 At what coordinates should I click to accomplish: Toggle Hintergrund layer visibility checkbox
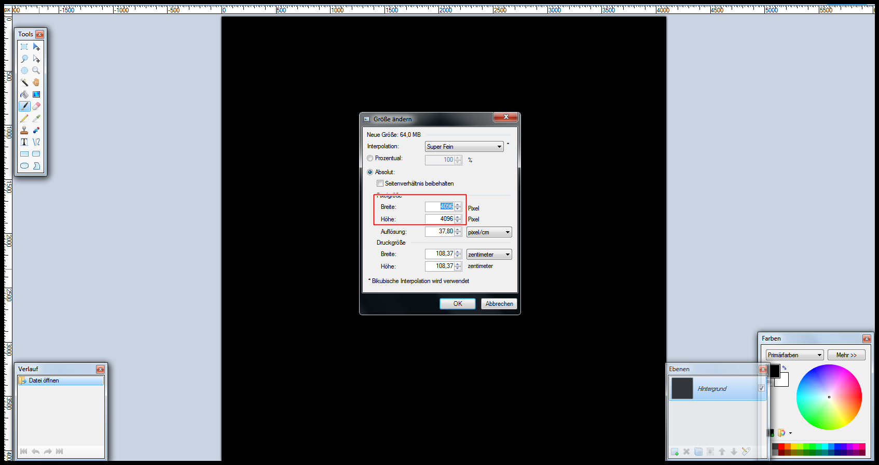(761, 388)
